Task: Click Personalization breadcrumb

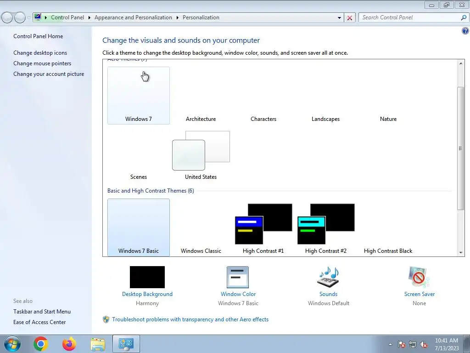Action: coord(201,17)
